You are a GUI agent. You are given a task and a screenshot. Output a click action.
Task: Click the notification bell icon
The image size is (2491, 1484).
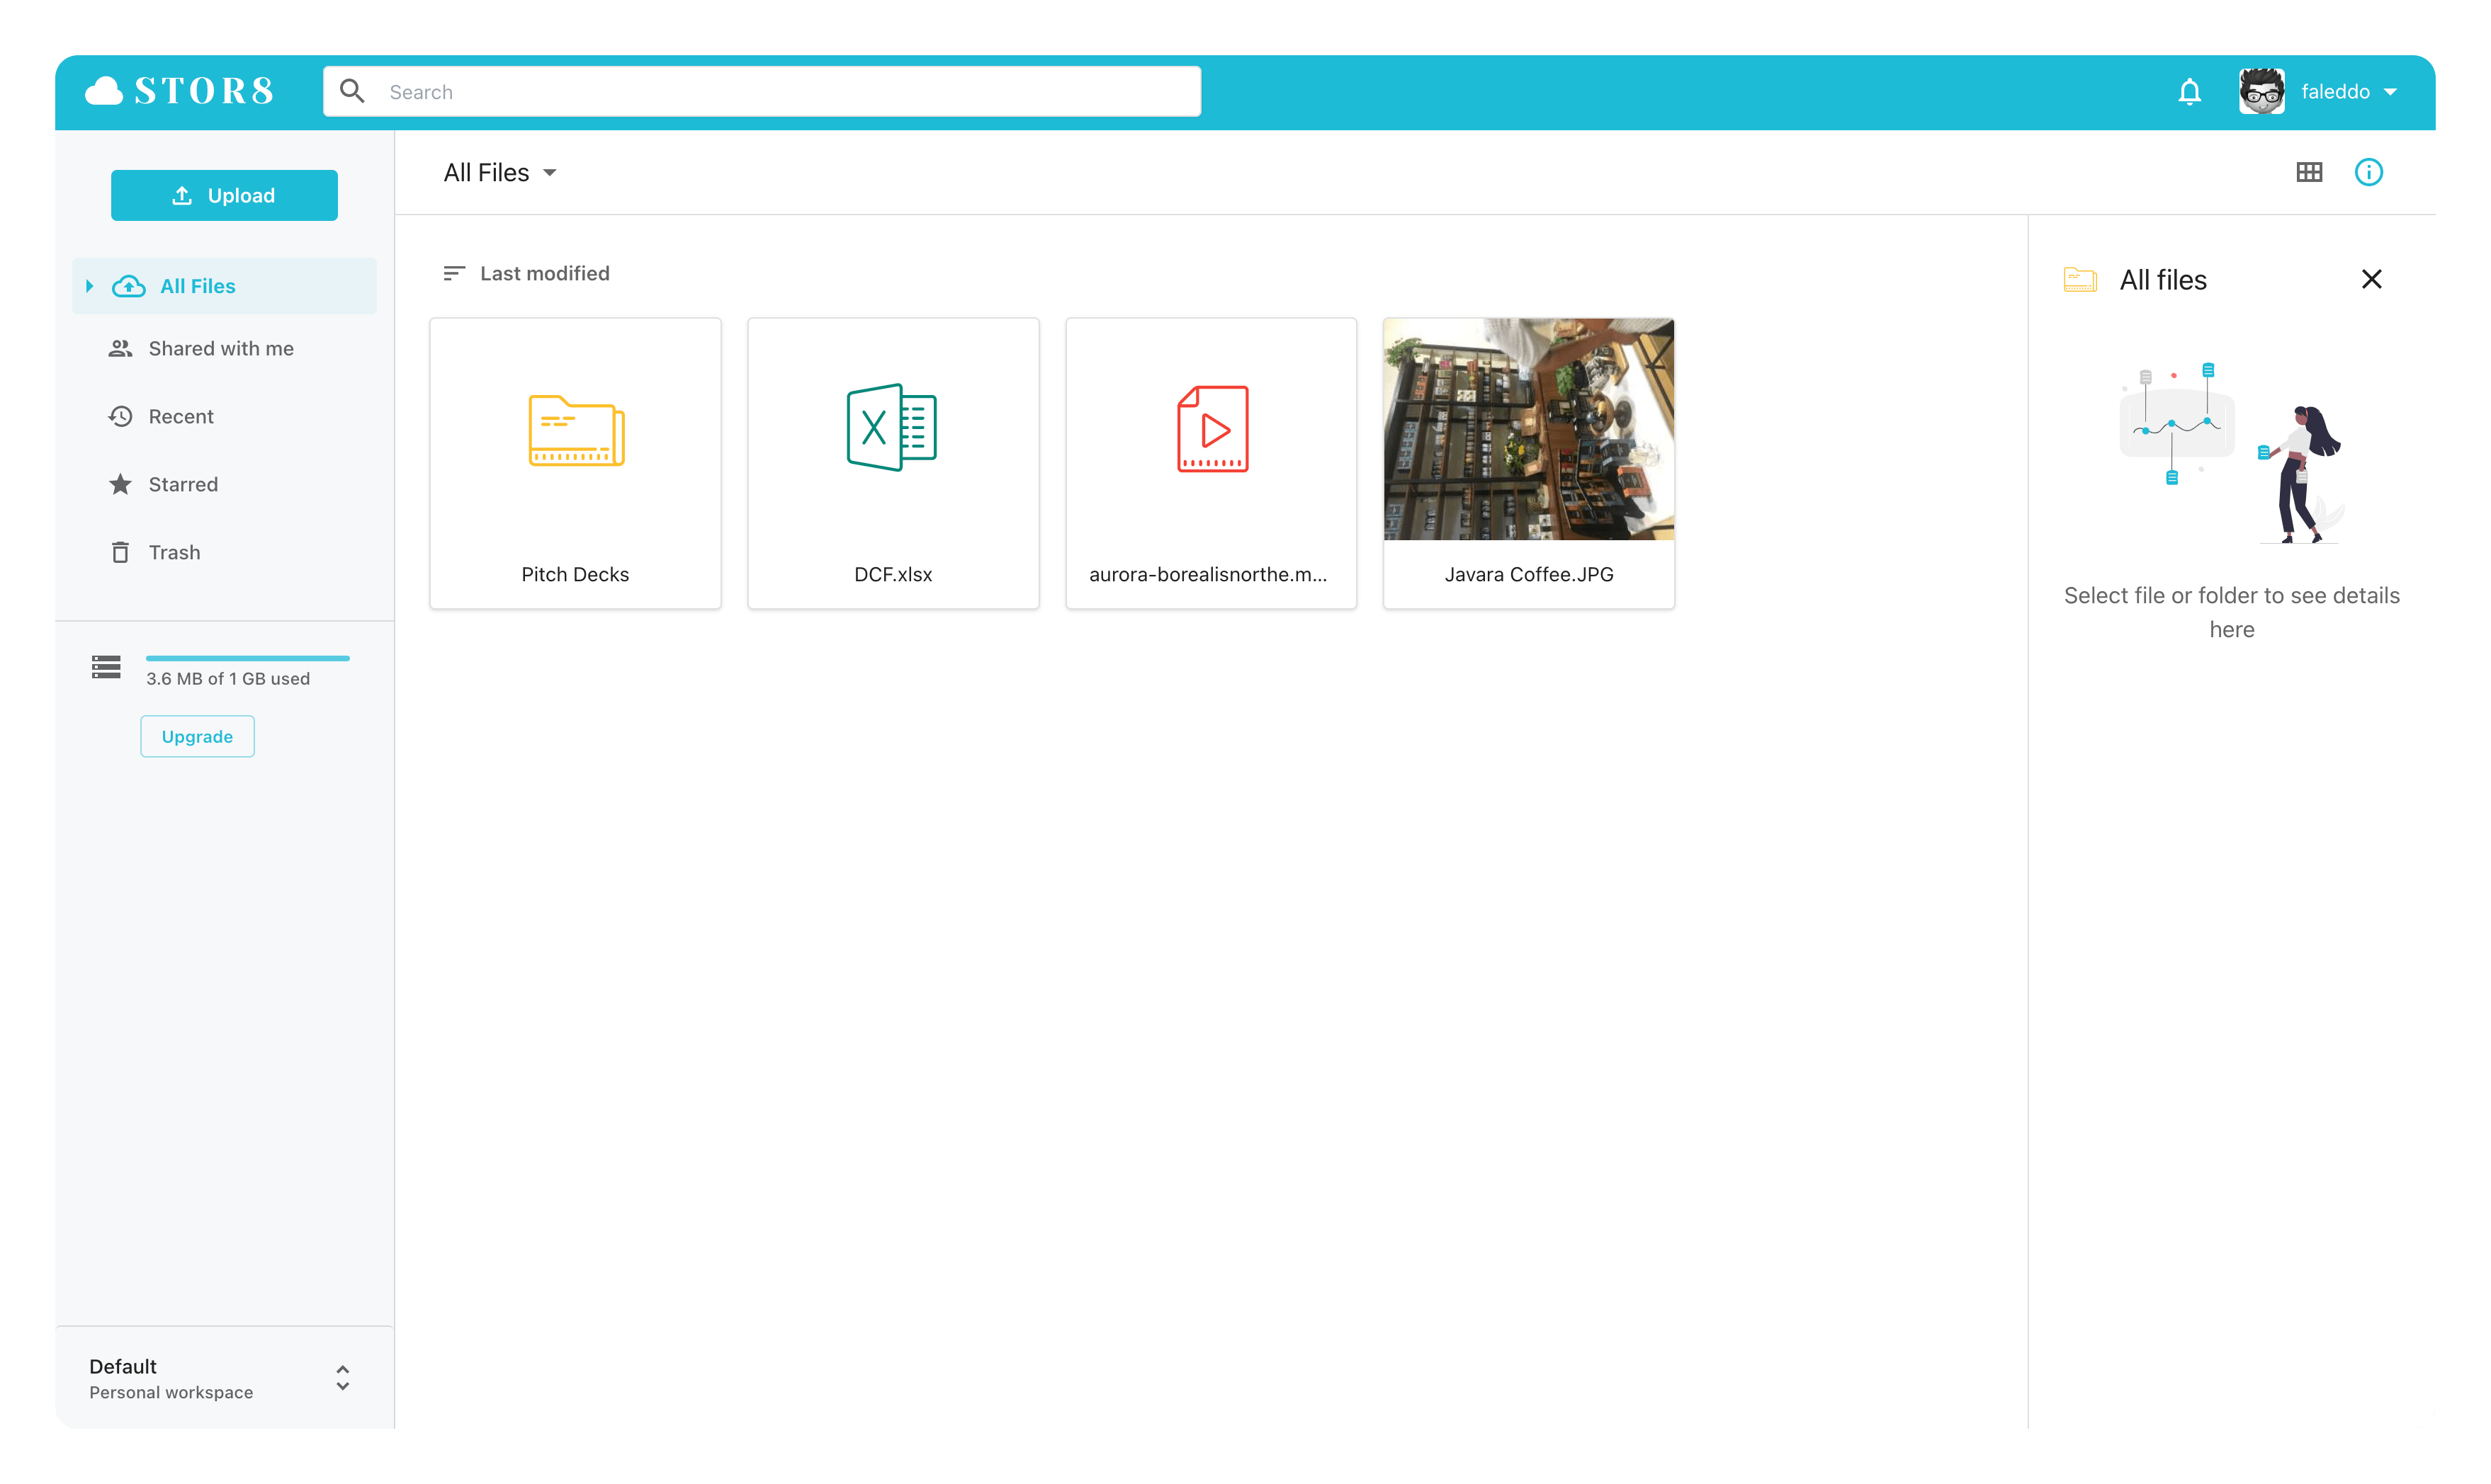pyautogui.click(x=2189, y=92)
